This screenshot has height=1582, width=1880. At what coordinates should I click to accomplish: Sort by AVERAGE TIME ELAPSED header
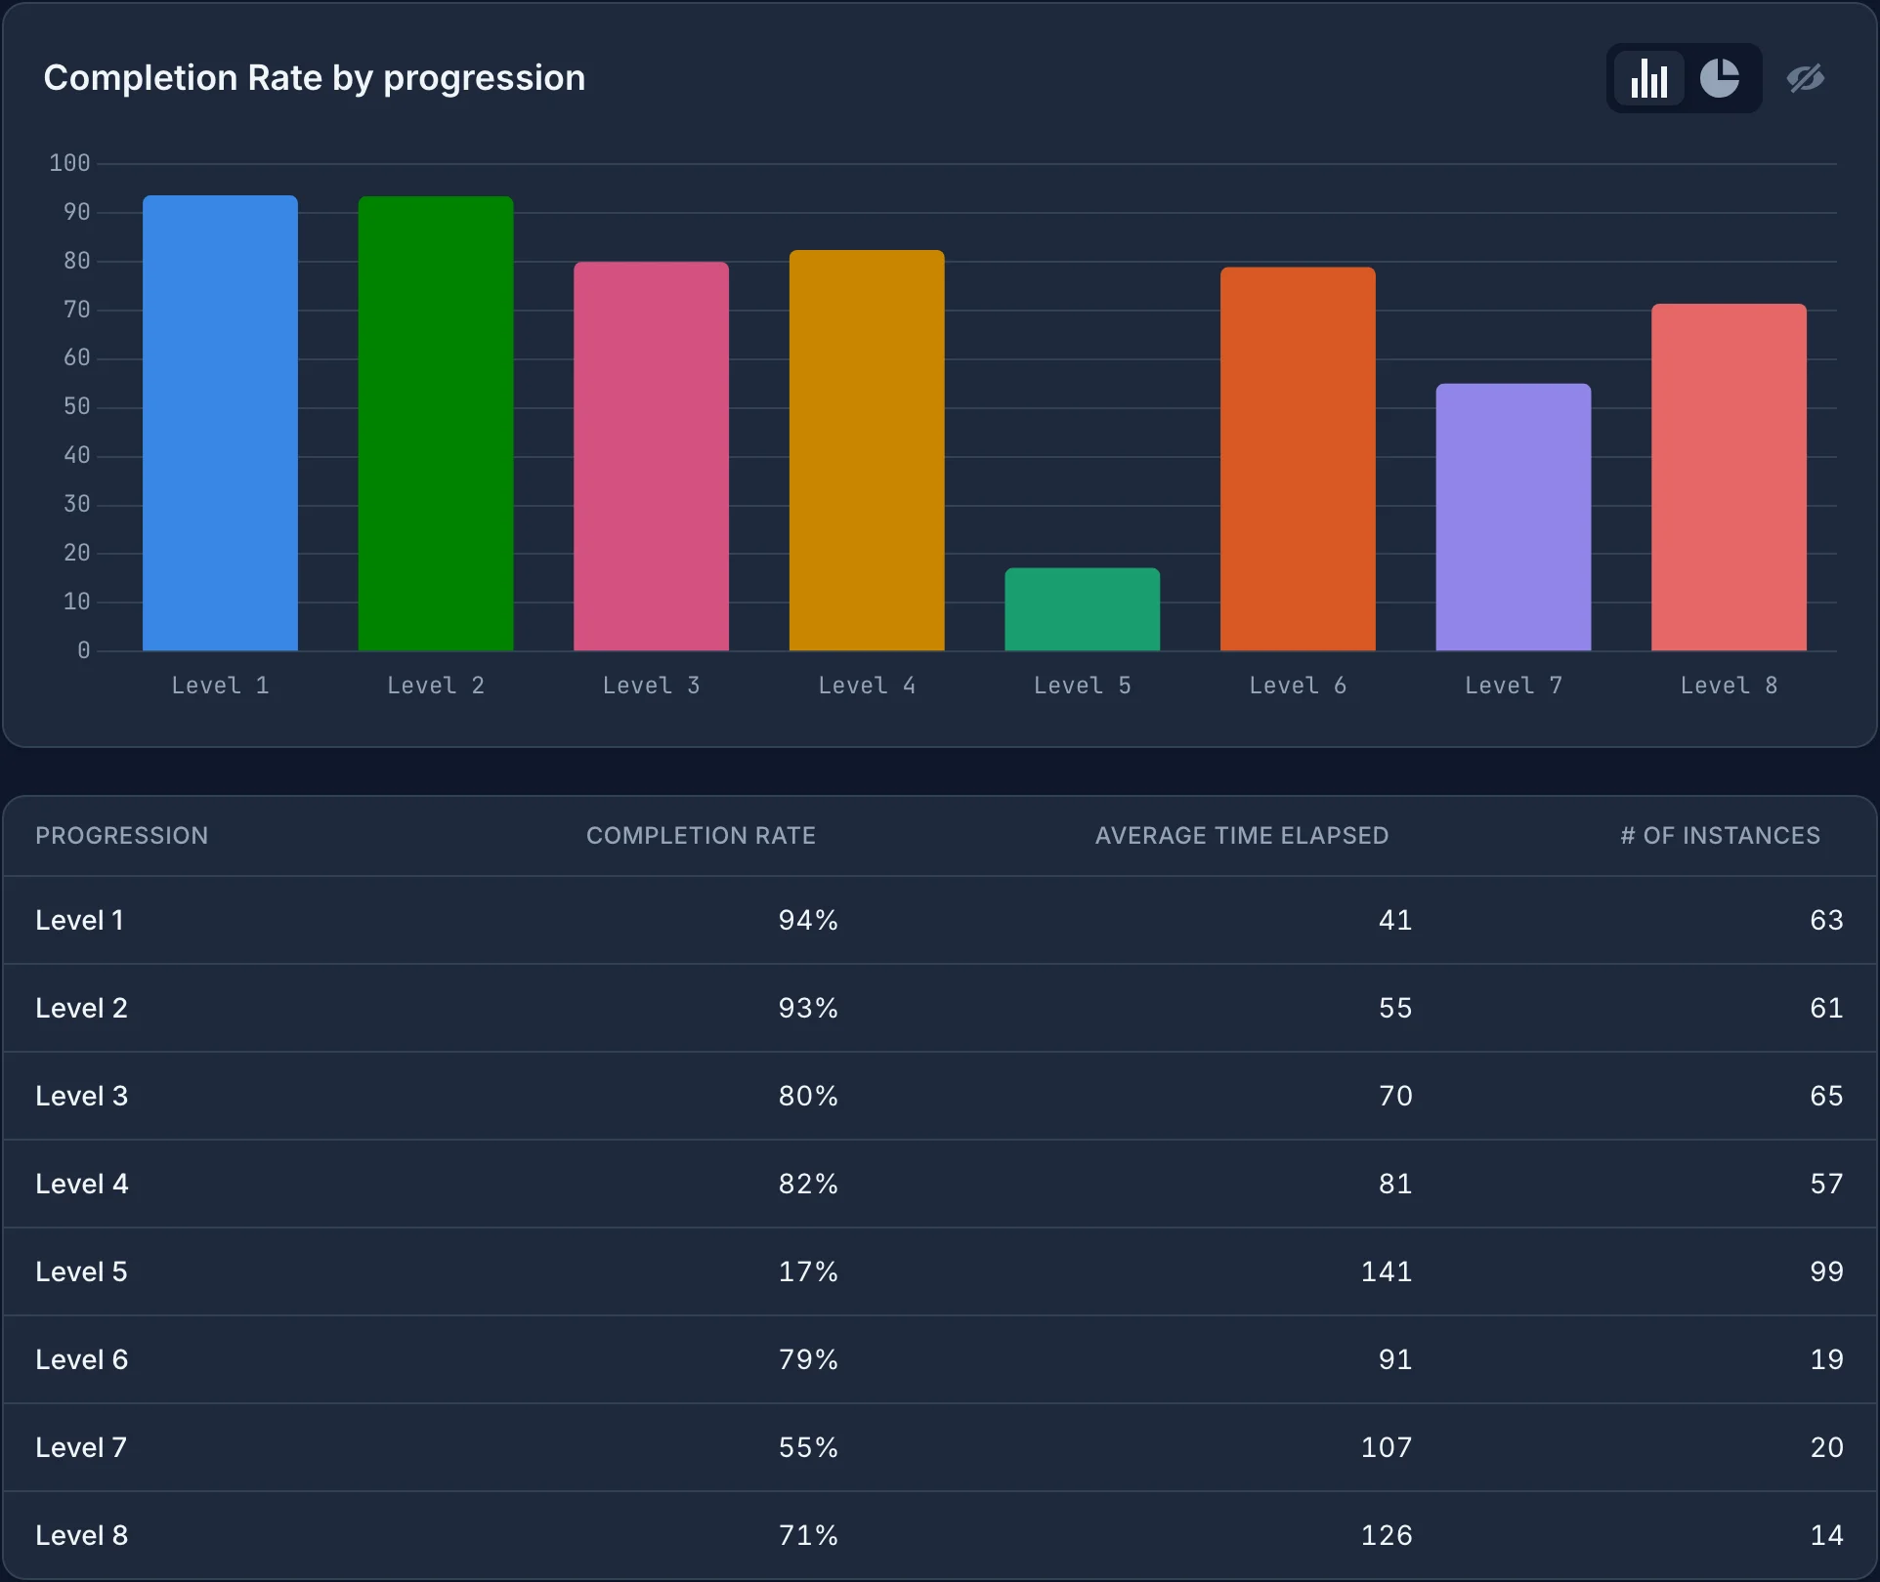pos(1241,836)
